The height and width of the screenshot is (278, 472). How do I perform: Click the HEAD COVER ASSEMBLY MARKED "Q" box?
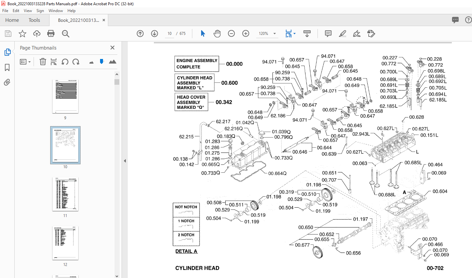point(191,102)
